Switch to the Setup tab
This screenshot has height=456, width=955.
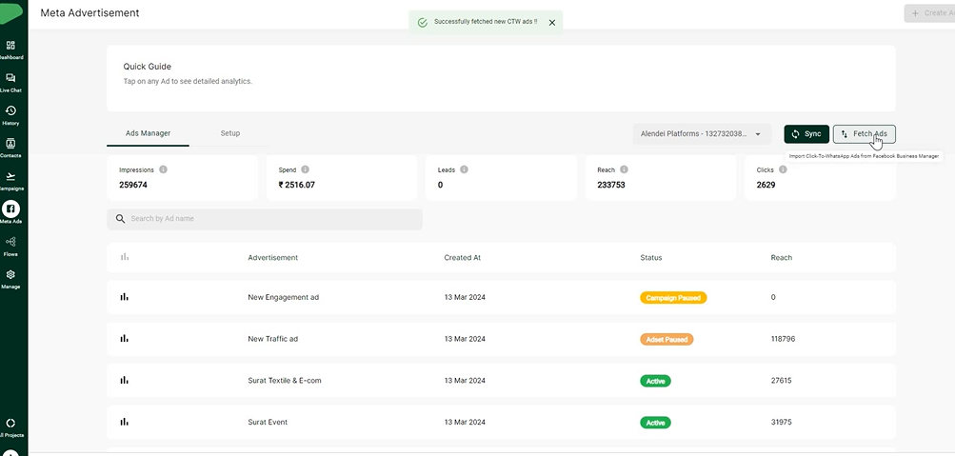point(230,133)
